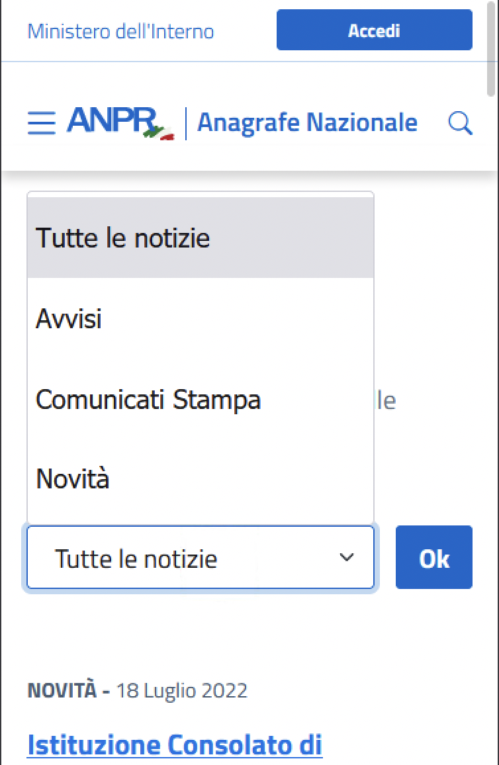Screen dimensions: 499x765
Task: Click the ANPR logo
Action: coord(111,122)
